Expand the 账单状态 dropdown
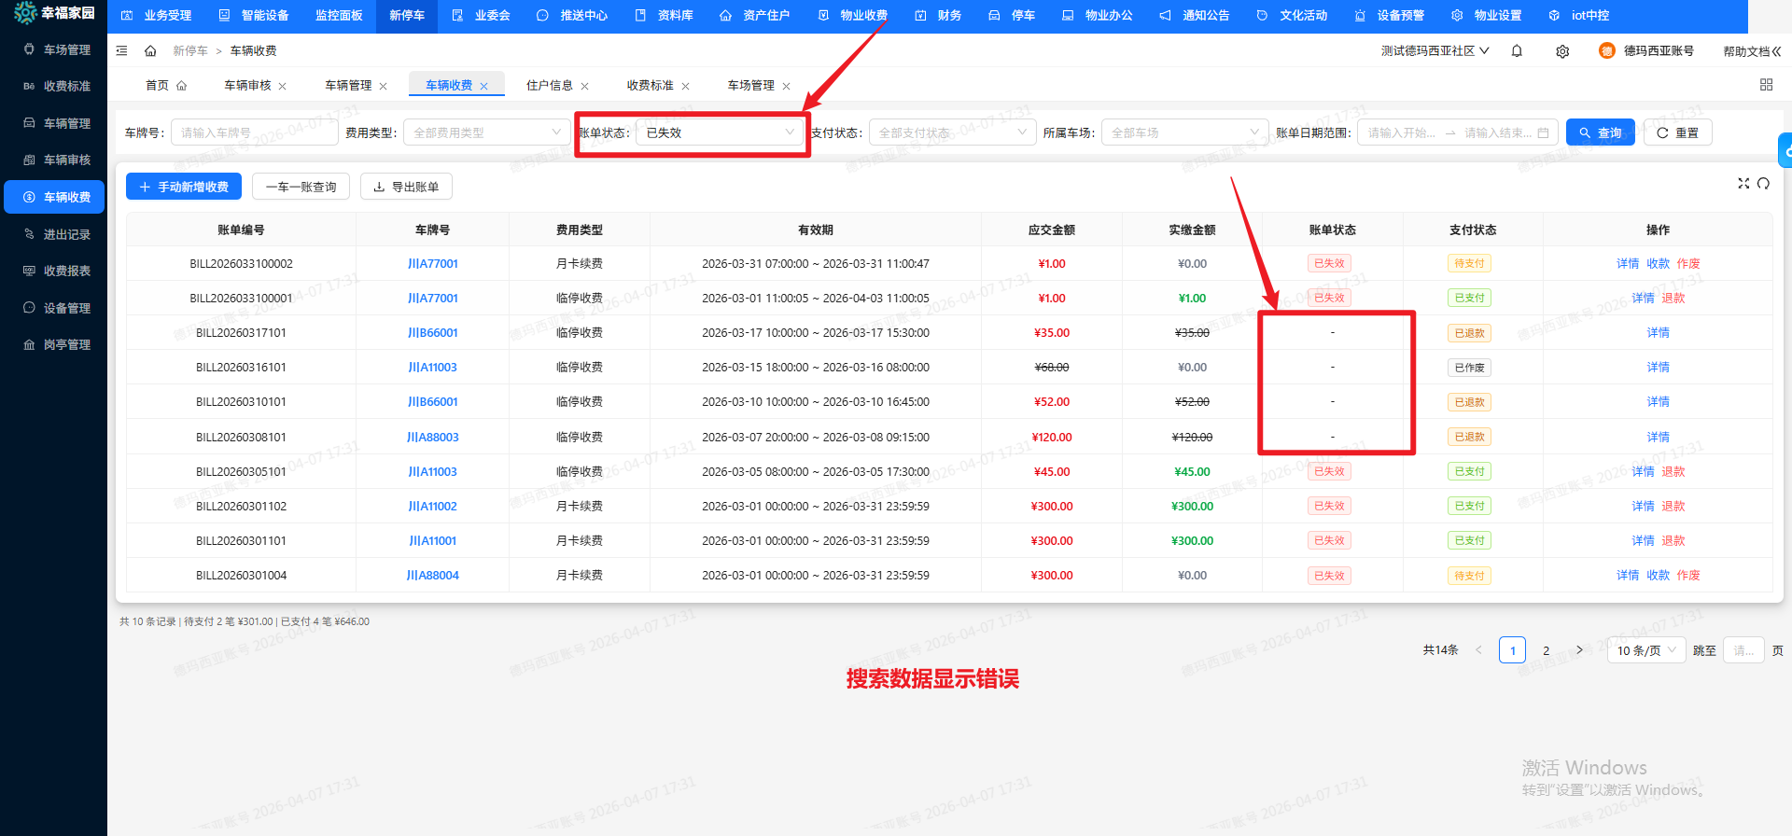1792x836 pixels. 719,132
